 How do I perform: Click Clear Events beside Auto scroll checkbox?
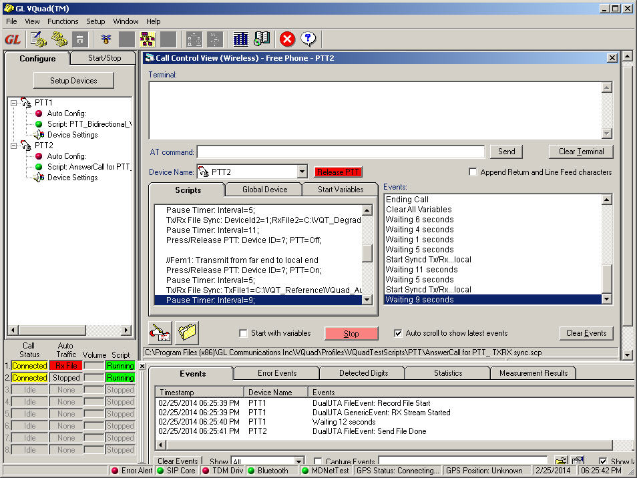coord(586,333)
